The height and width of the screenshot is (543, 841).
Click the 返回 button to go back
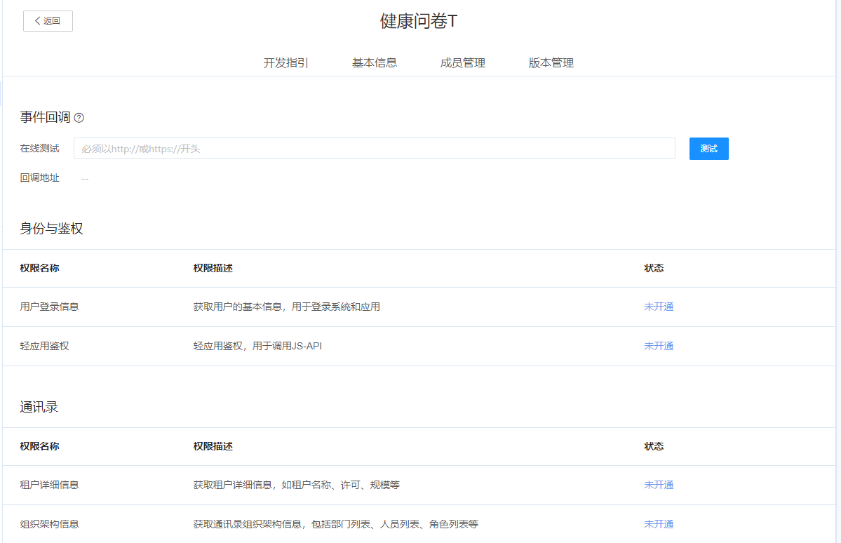coord(48,21)
